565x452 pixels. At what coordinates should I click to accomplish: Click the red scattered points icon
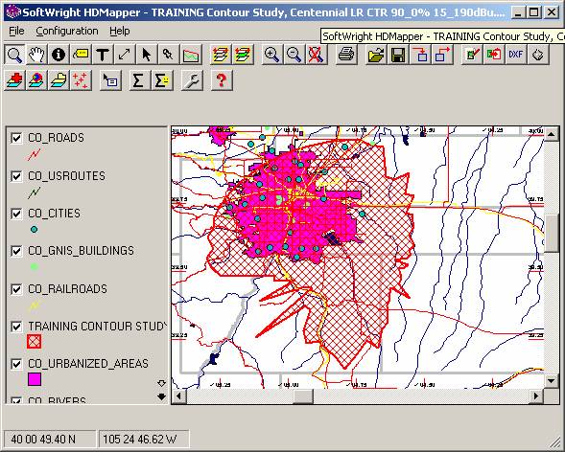pyautogui.click(x=81, y=79)
